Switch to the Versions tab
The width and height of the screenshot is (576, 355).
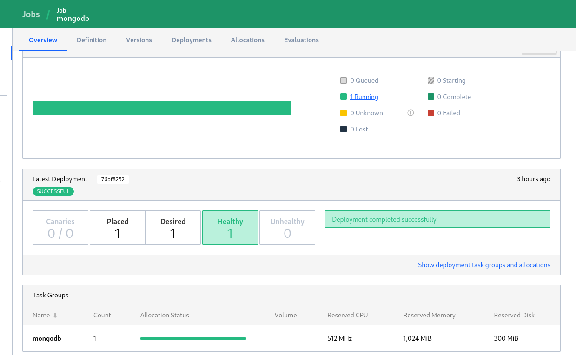tap(139, 40)
